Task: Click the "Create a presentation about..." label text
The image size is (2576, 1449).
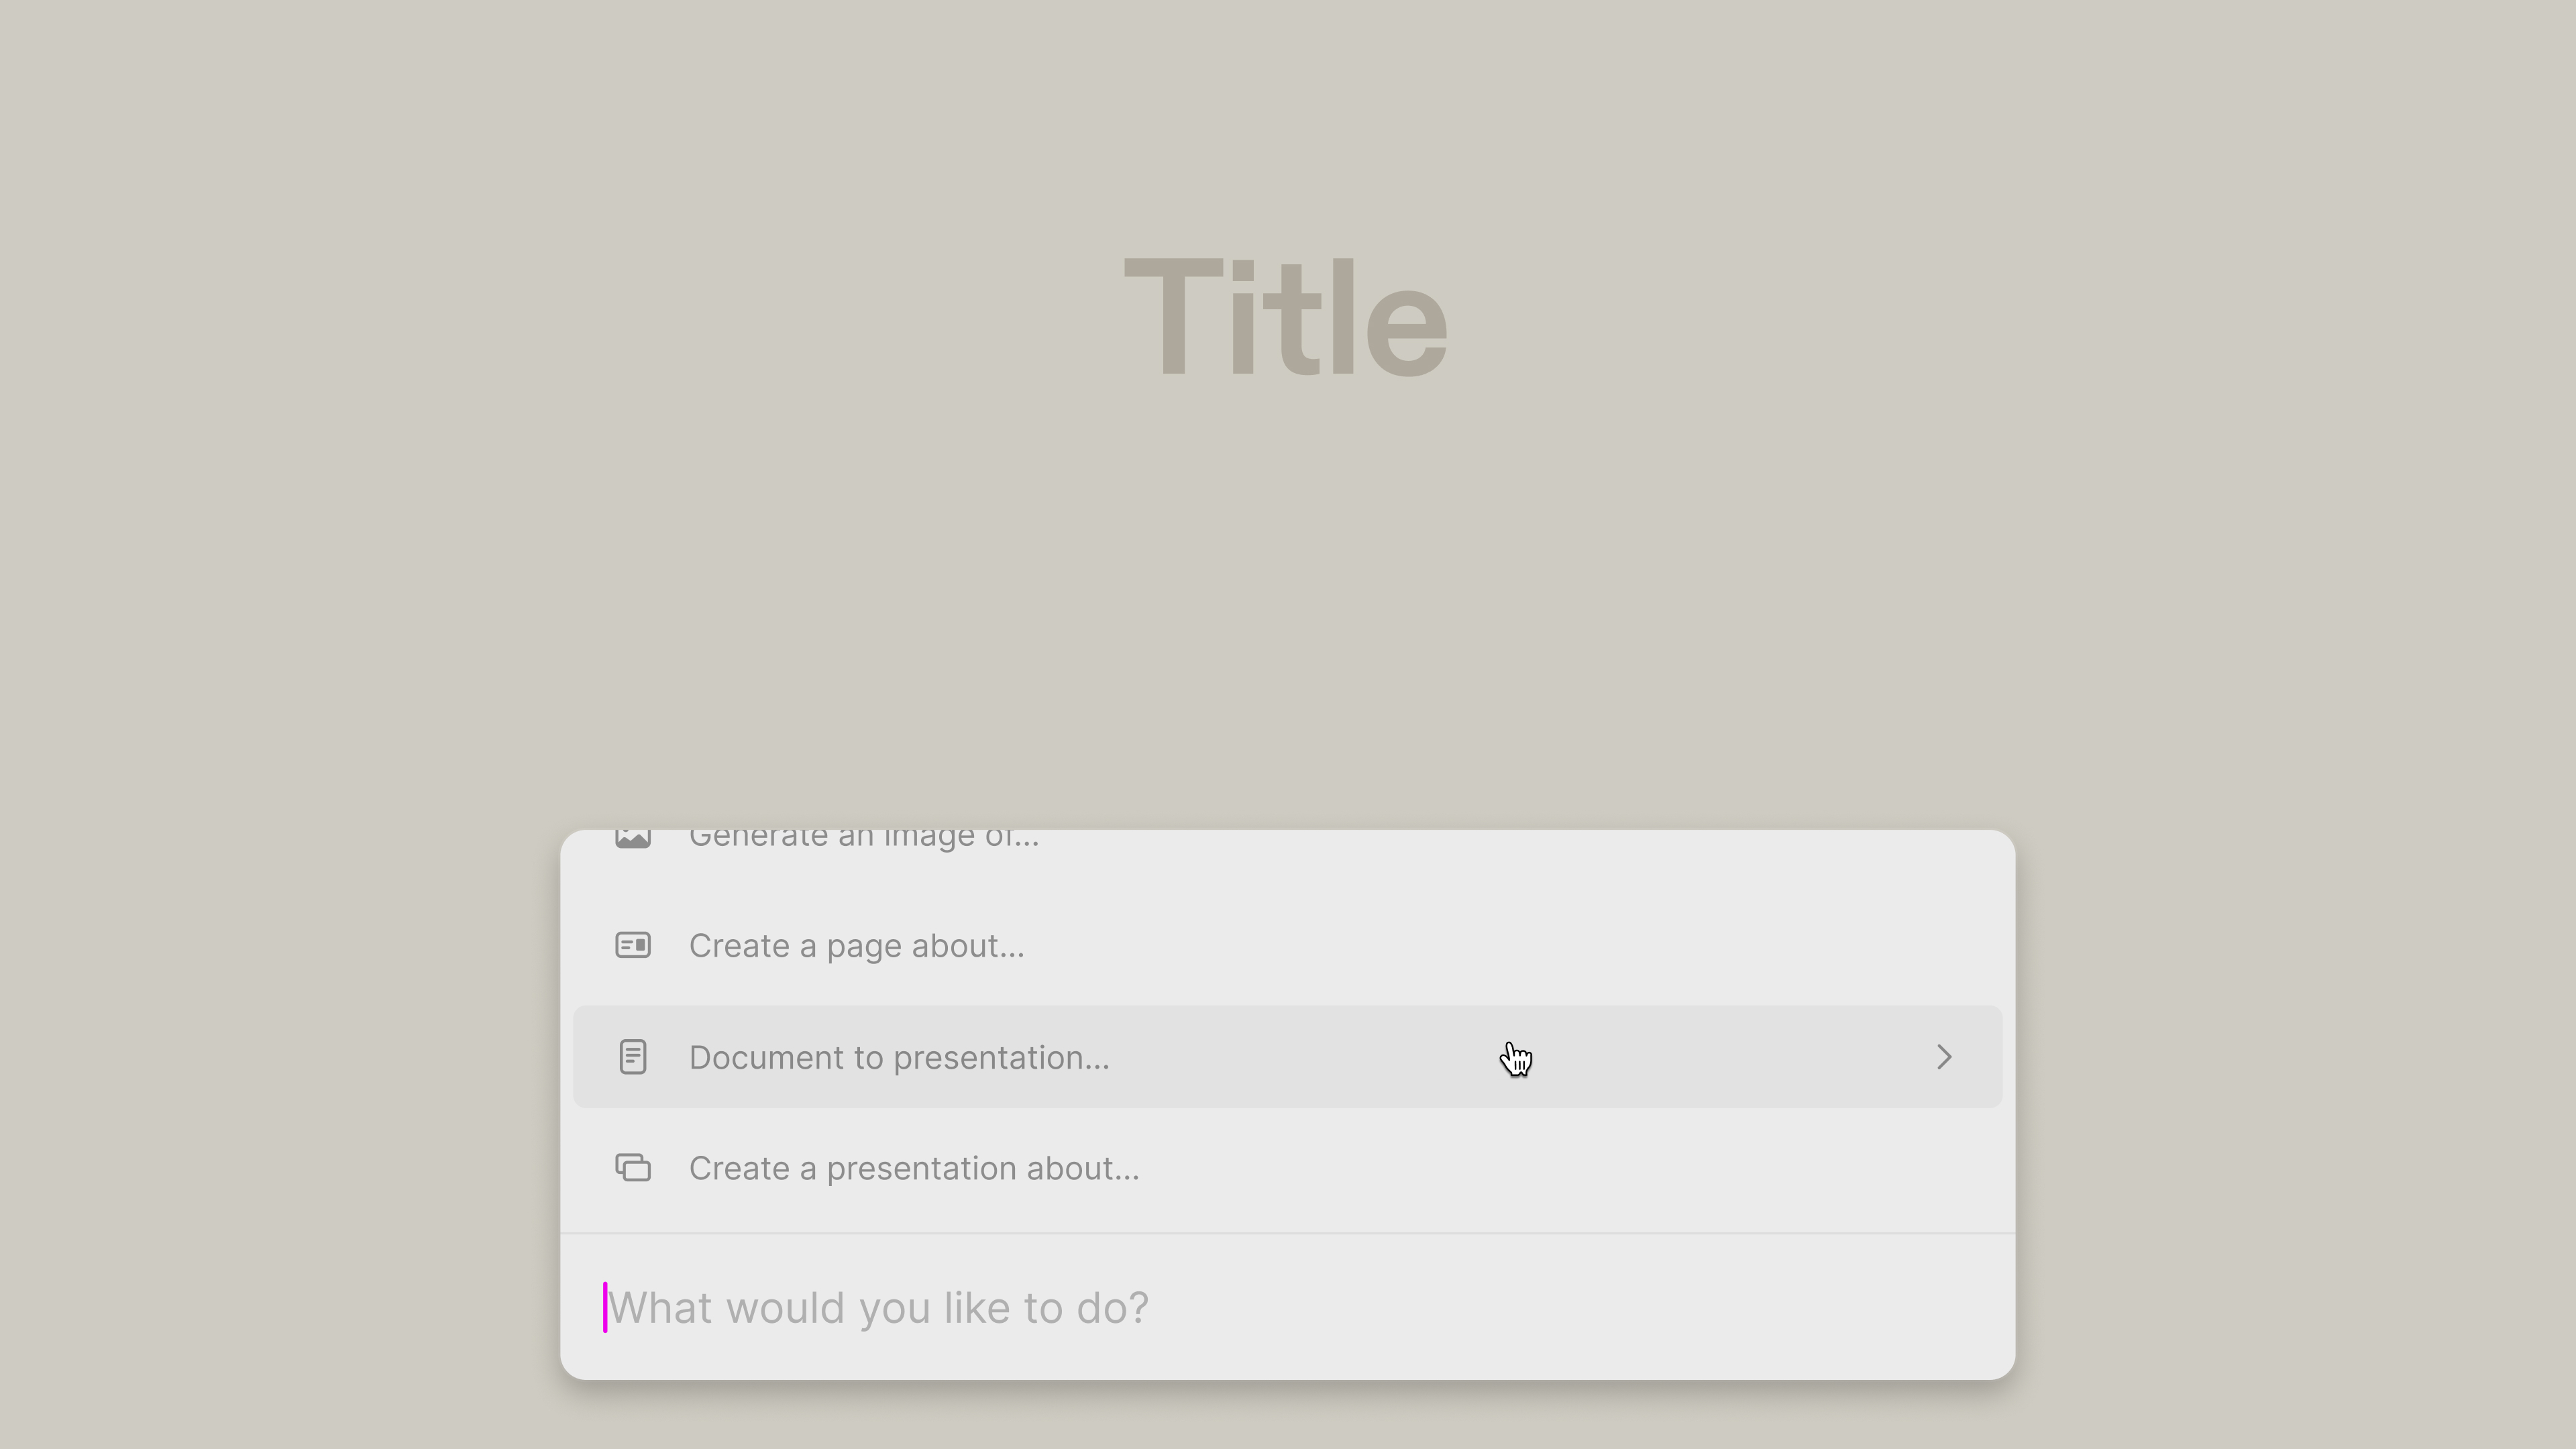Action: coord(914,1169)
